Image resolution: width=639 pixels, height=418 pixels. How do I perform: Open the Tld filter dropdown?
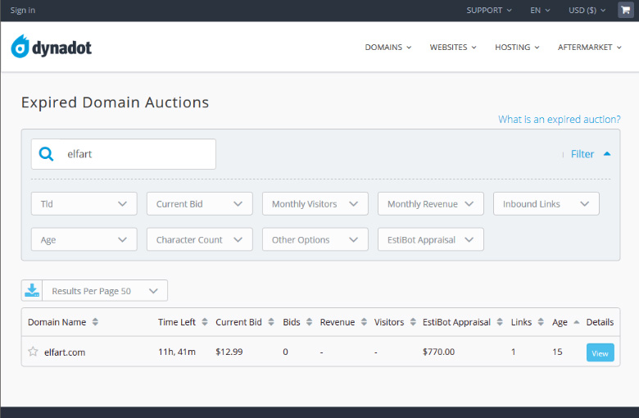84,204
